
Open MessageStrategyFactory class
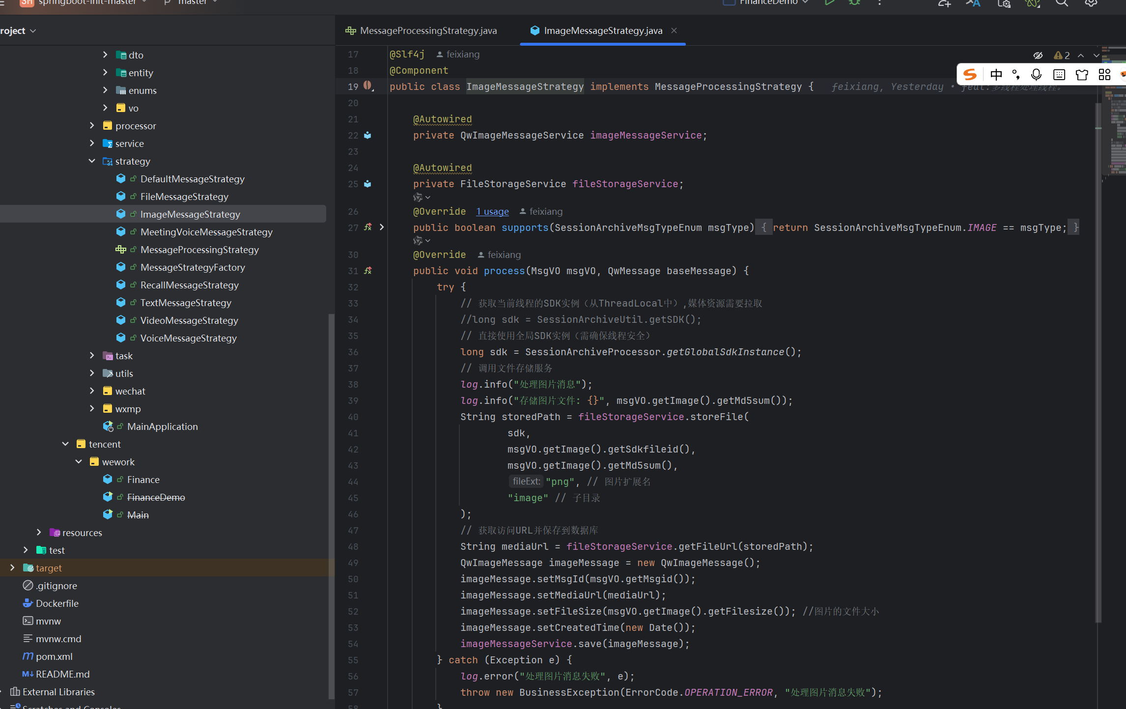[193, 267]
